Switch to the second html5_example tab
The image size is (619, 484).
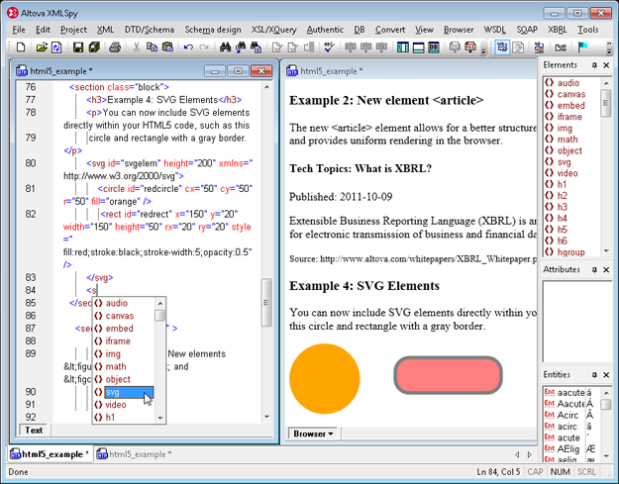coord(138,454)
